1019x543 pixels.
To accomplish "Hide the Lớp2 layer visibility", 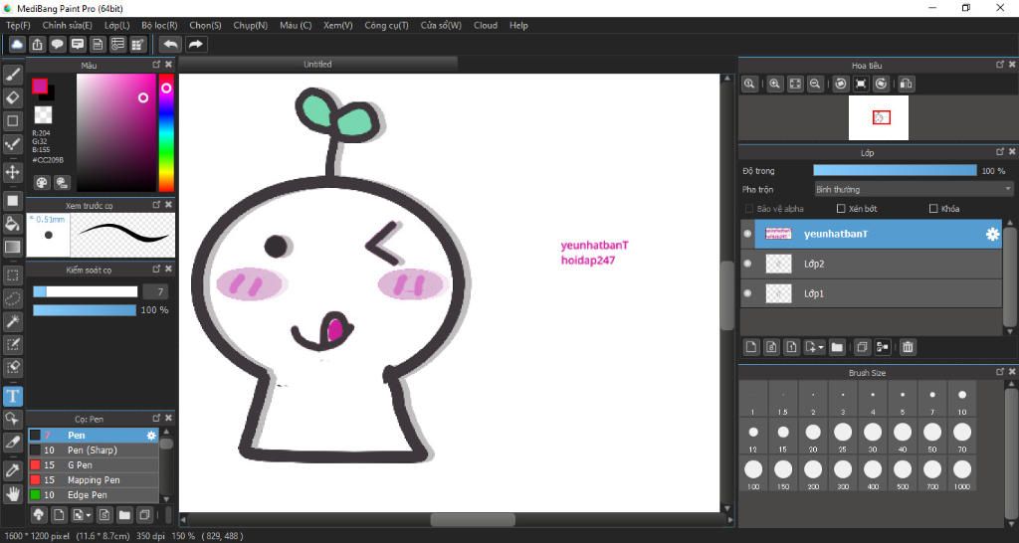I will tap(747, 264).
